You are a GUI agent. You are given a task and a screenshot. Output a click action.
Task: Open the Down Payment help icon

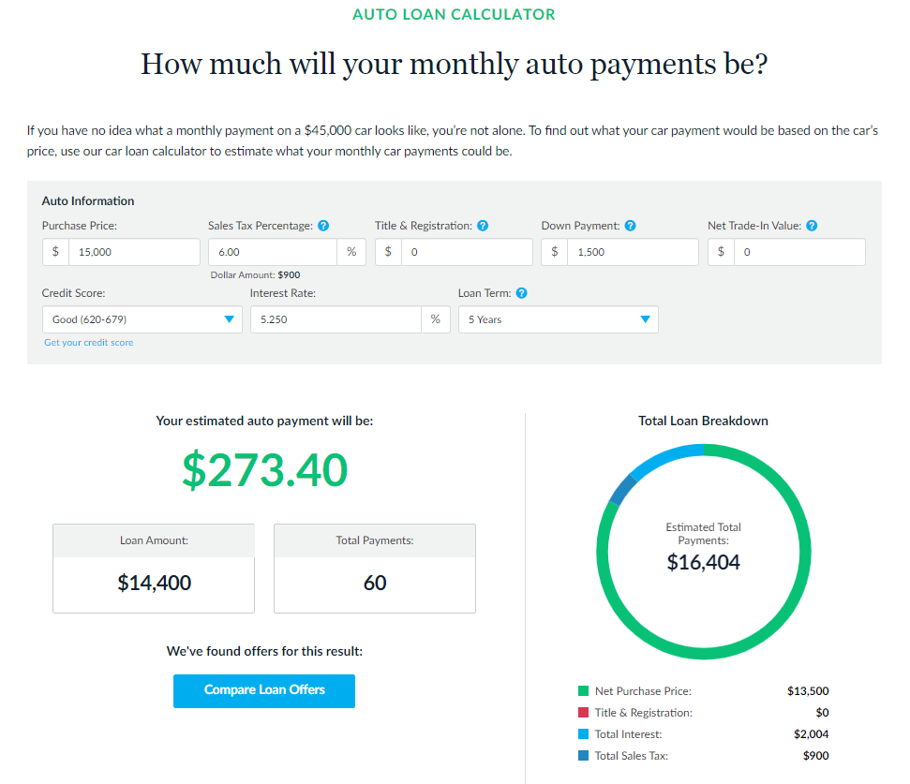[631, 226]
